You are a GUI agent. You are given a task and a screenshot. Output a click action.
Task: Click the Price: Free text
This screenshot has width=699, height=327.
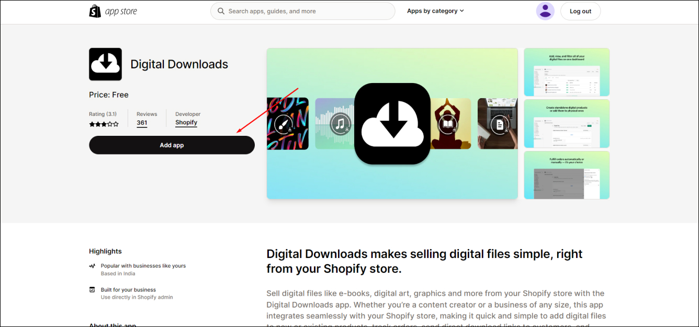pos(109,95)
